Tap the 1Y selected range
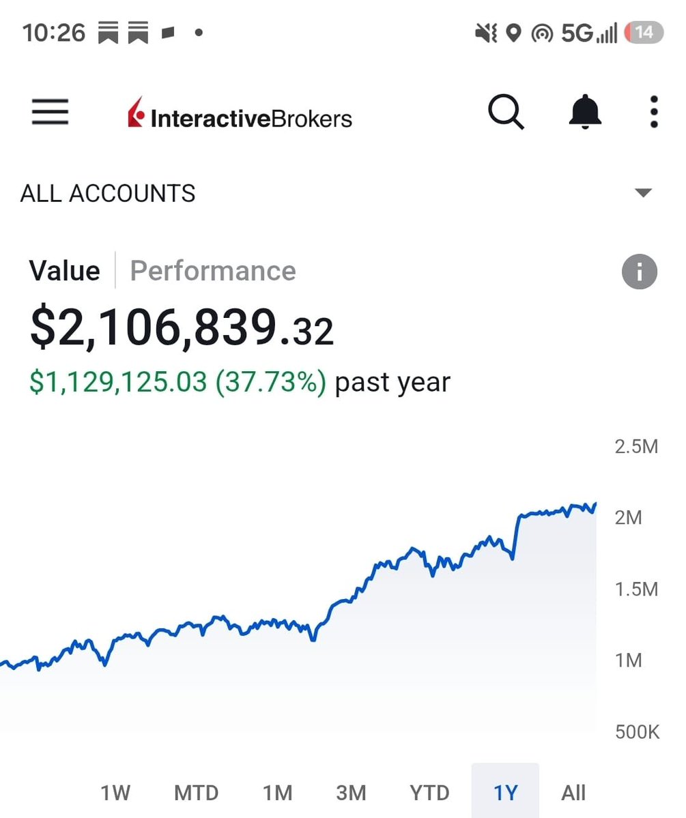Viewport: 686px width, 818px height. pyautogui.click(x=505, y=793)
